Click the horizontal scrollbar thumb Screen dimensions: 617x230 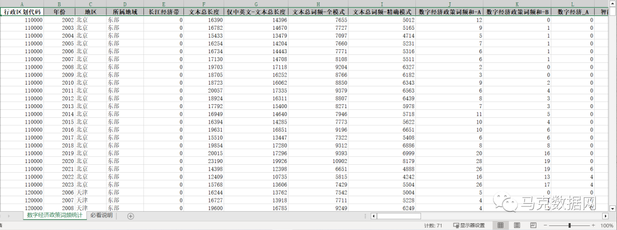(x=399, y=216)
